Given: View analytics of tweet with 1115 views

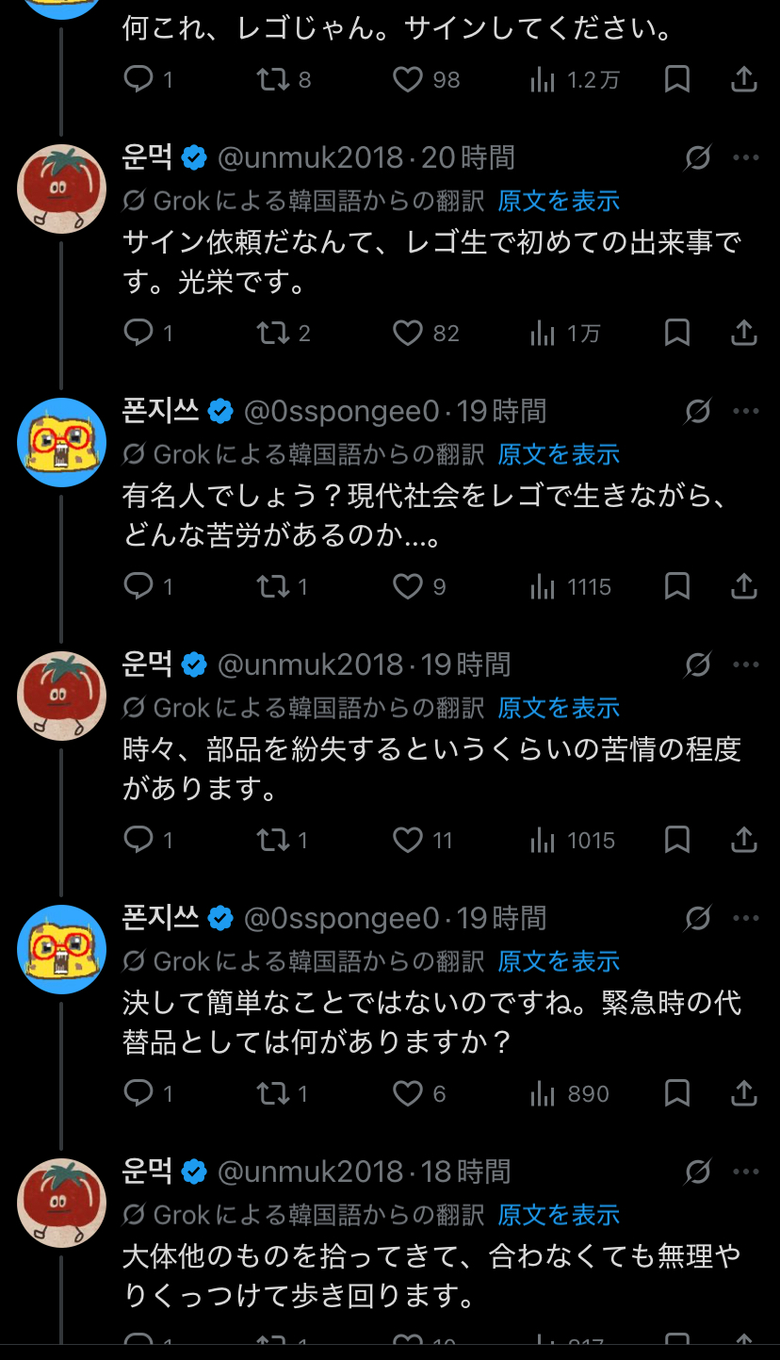Looking at the screenshot, I should 544,587.
